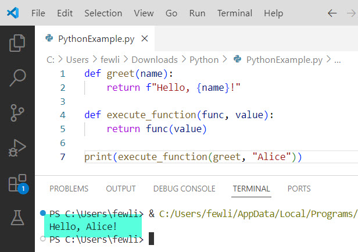The image size is (358, 252).
Task: Open the Extensions view with badge
Action: (17, 183)
